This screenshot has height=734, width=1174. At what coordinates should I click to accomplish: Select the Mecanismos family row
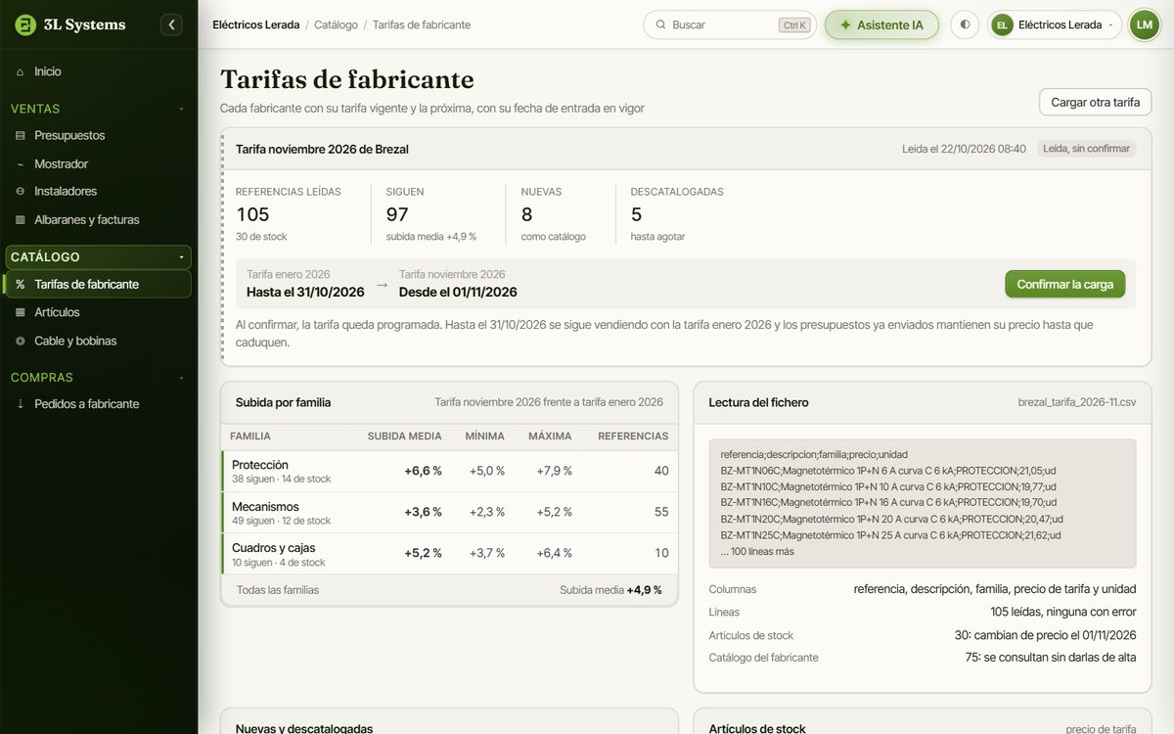[x=449, y=513]
